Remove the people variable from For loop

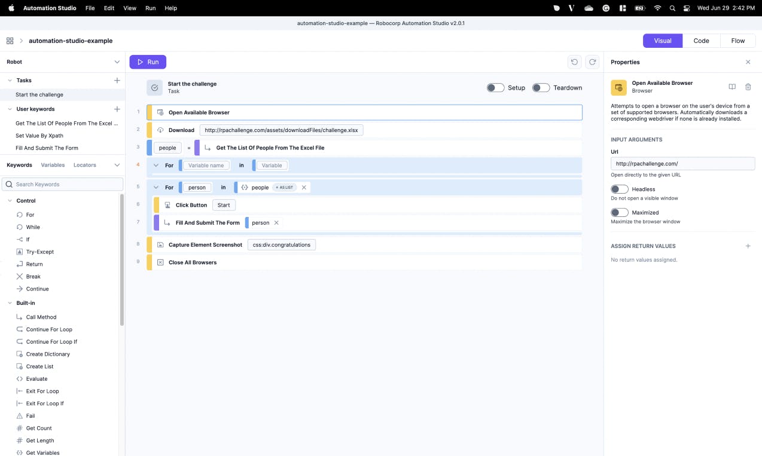304,188
